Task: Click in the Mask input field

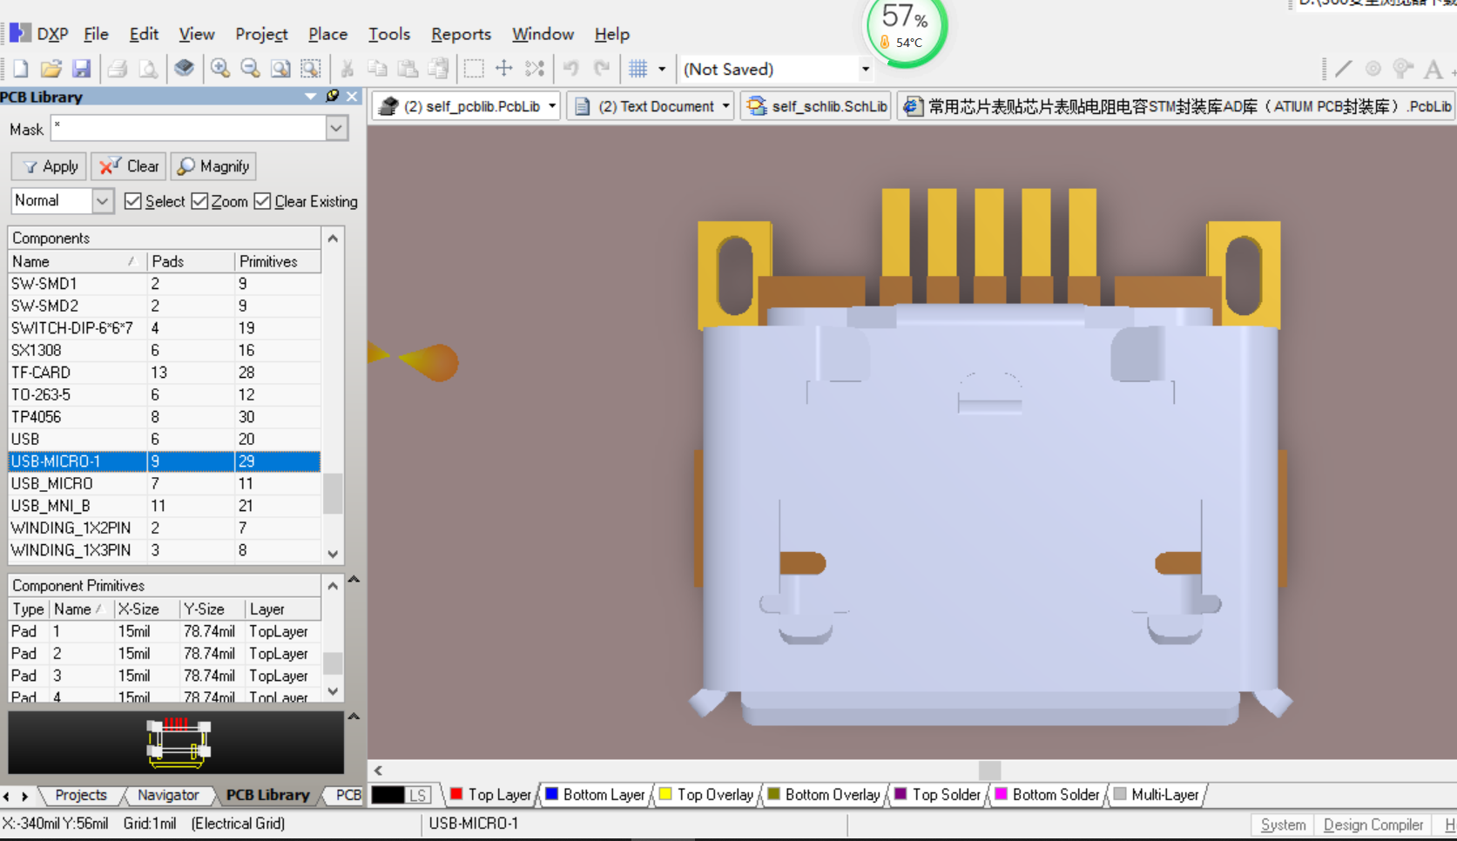Action: (188, 129)
